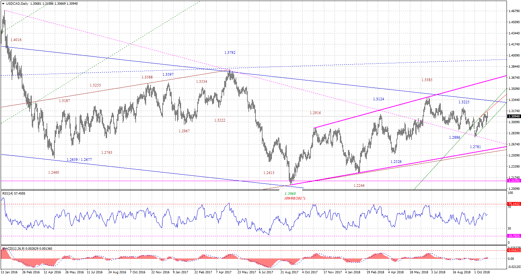521x276 pixels.
Task: Click the 1.2659 / 1.2677 label
Action: click(x=79, y=160)
